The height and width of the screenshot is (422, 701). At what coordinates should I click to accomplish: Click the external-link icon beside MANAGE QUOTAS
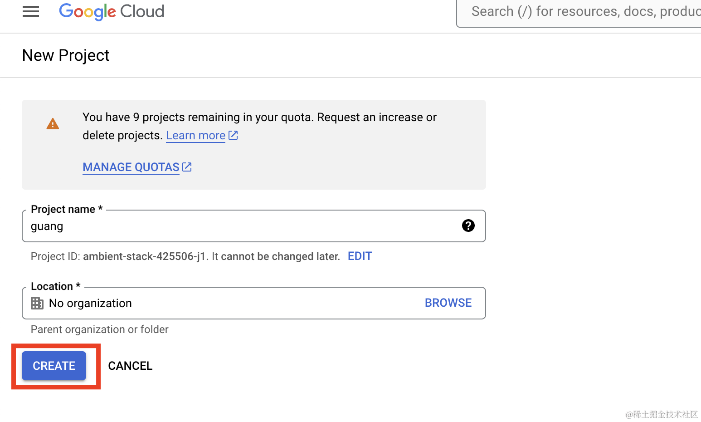tap(187, 167)
